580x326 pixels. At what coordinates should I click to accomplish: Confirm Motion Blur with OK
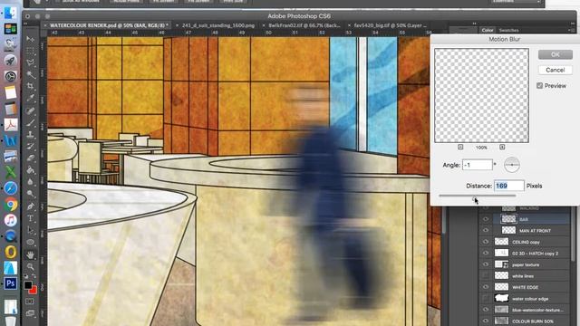556,54
